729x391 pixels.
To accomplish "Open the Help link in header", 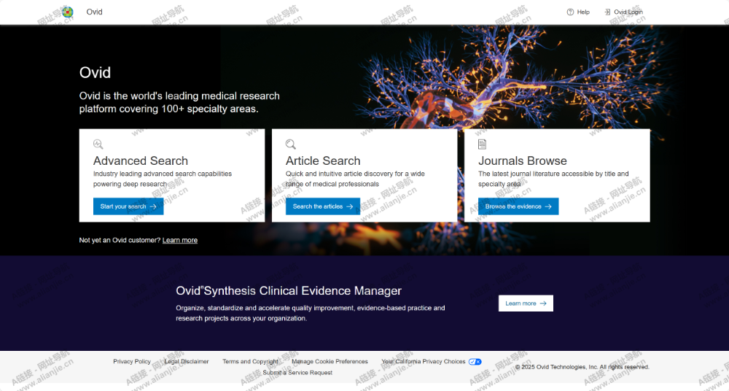I will coord(578,12).
